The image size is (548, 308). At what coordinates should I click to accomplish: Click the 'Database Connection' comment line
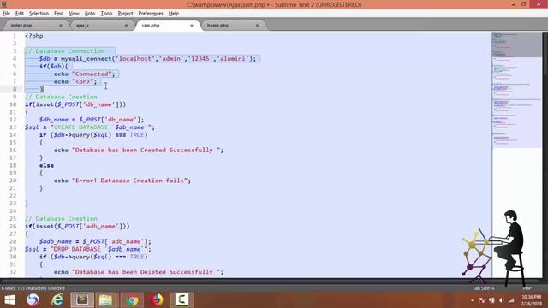point(65,51)
